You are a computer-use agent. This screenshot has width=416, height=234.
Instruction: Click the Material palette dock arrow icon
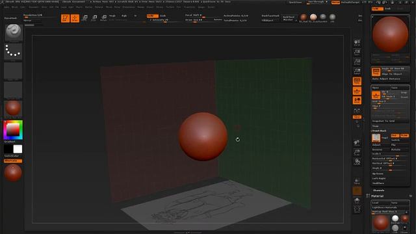tap(411, 196)
